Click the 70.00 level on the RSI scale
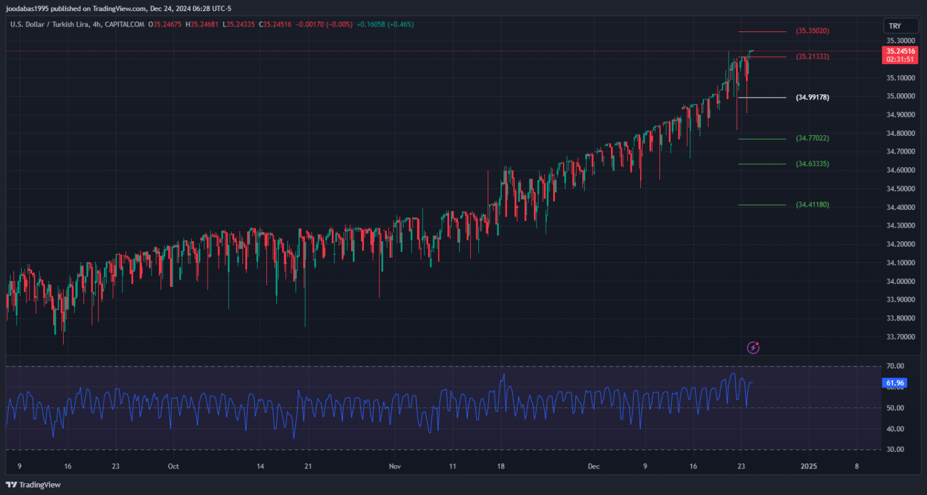 pyautogui.click(x=895, y=367)
